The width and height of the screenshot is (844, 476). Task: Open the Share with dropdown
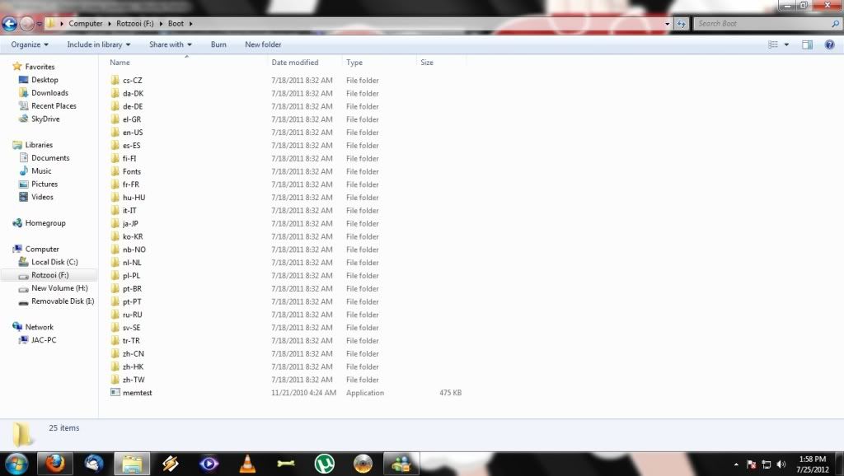pyautogui.click(x=170, y=44)
